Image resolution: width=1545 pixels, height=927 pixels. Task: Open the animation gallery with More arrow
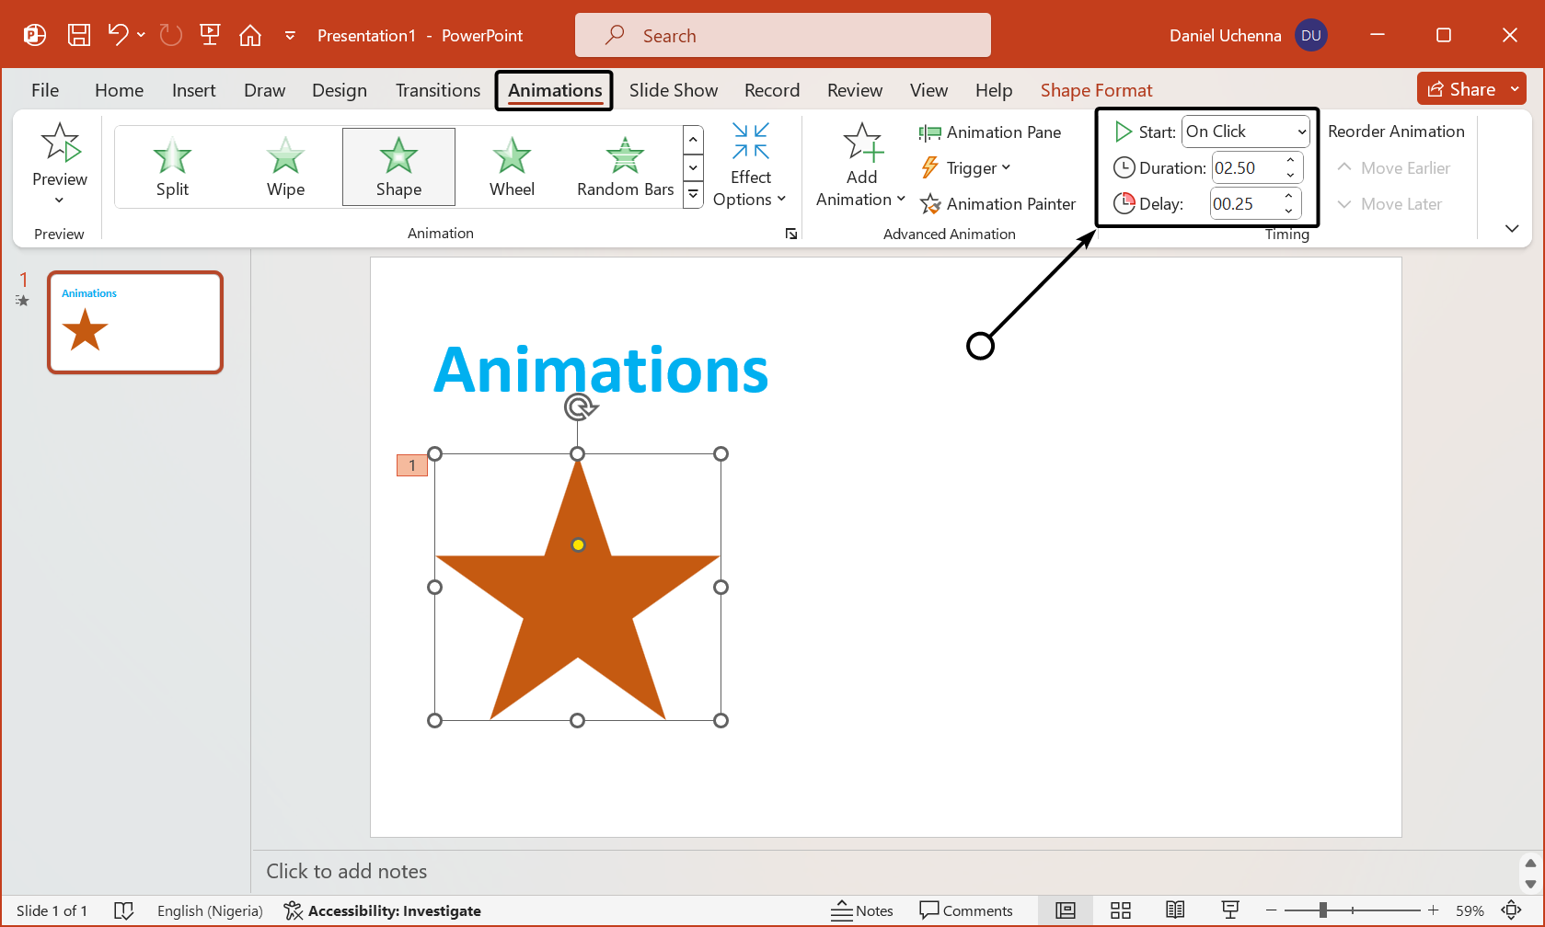pyautogui.click(x=693, y=194)
